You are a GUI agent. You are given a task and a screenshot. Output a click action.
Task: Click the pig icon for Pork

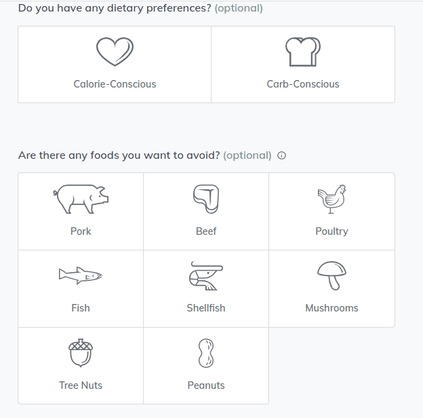pyautogui.click(x=81, y=199)
